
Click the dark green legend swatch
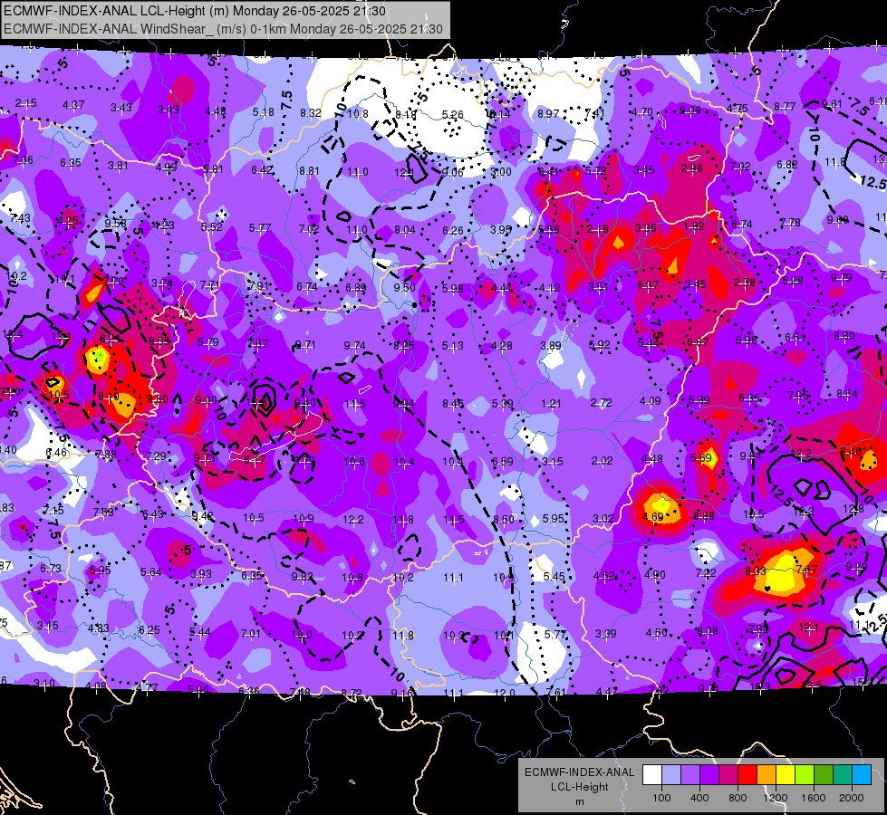tap(824, 775)
